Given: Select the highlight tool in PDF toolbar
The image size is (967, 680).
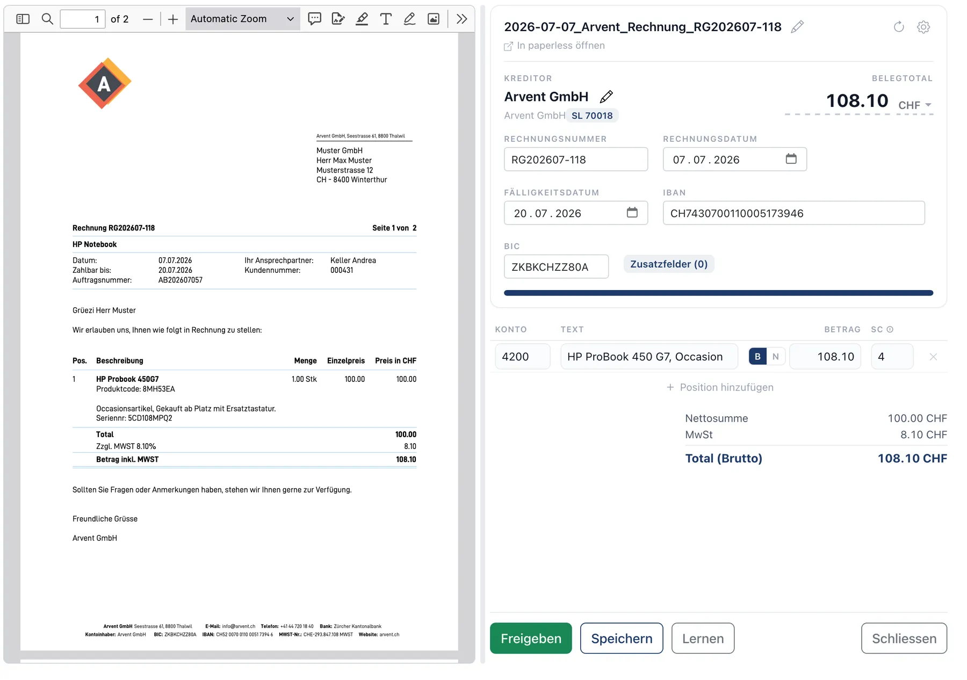Looking at the screenshot, I should click(362, 19).
